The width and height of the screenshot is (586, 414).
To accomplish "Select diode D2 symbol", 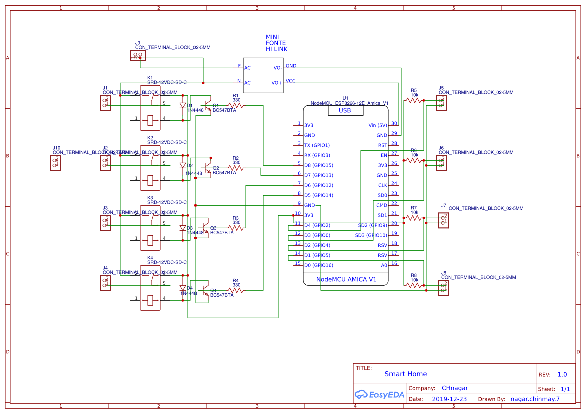I will pyautogui.click(x=183, y=165).
